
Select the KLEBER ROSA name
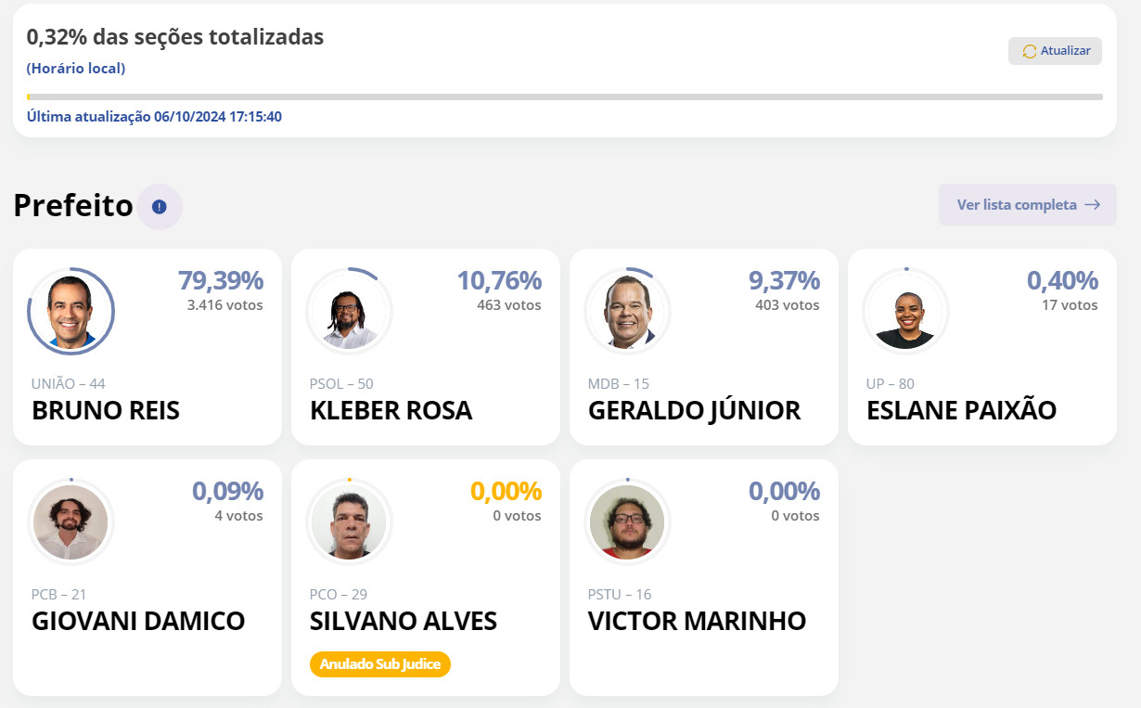tap(391, 410)
